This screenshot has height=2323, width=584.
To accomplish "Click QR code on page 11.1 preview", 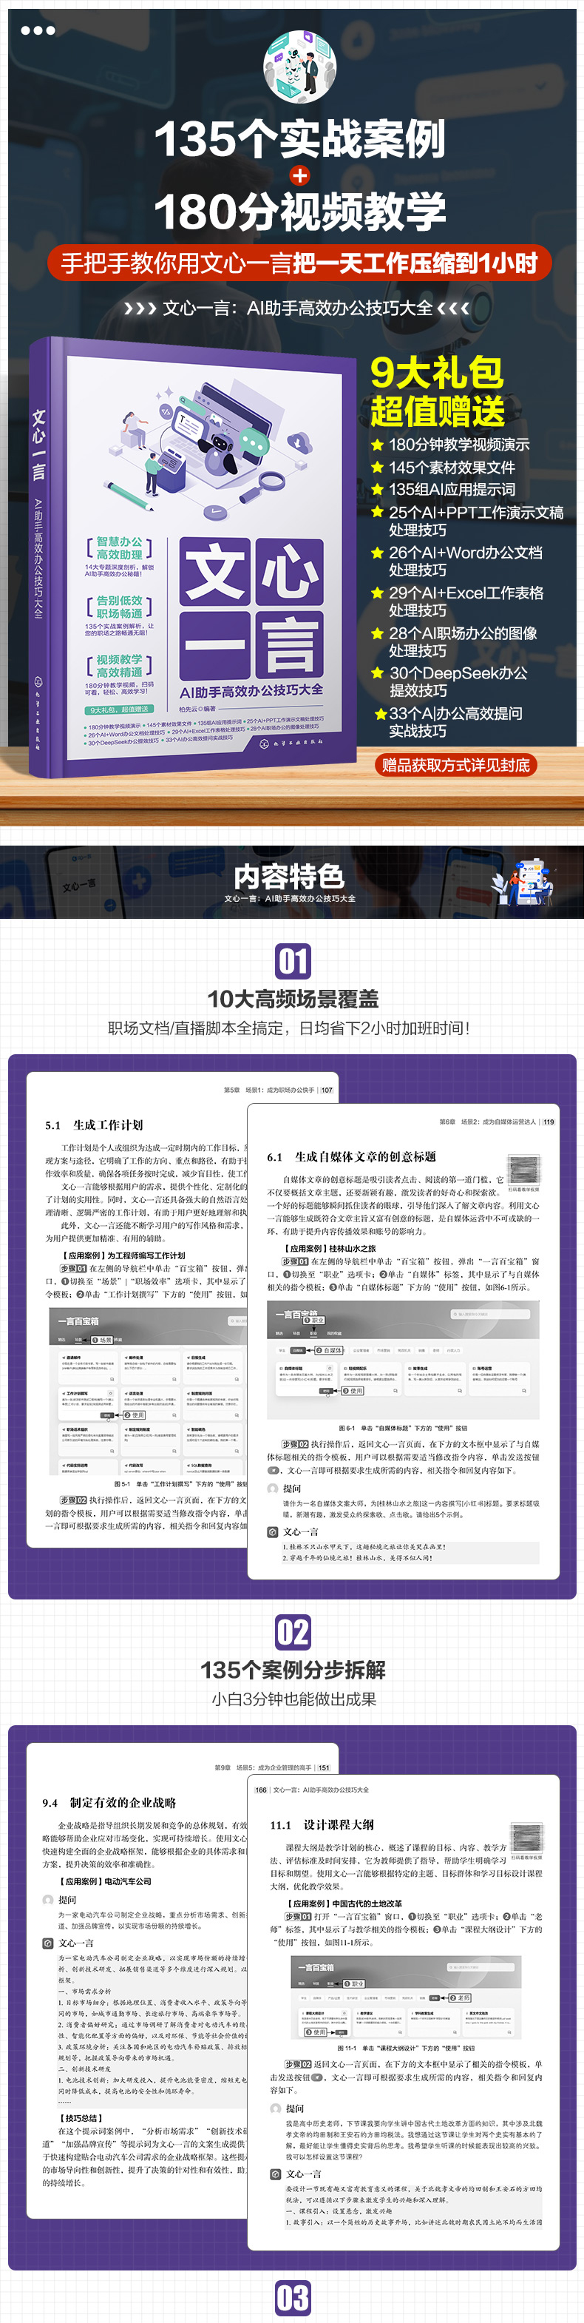I will point(526,1836).
